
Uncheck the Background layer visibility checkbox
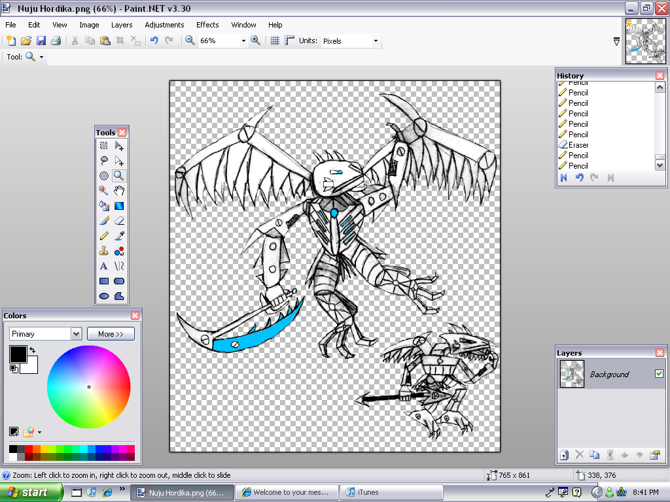point(658,374)
